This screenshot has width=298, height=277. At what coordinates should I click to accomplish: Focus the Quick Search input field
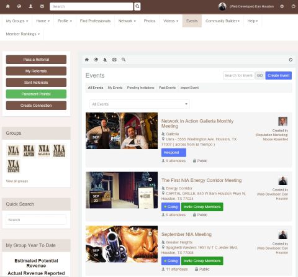[x=36, y=220]
